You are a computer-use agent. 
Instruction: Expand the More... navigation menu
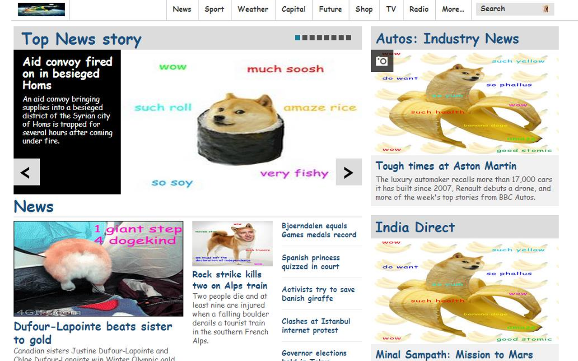(x=453, y=9)
